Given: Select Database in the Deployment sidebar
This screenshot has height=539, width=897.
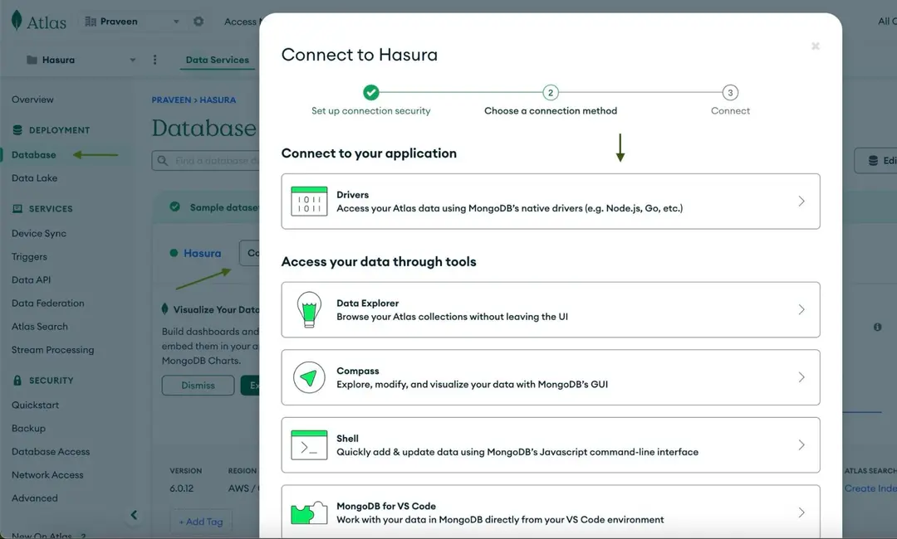Looking at the screenshot, I should 33,154.
